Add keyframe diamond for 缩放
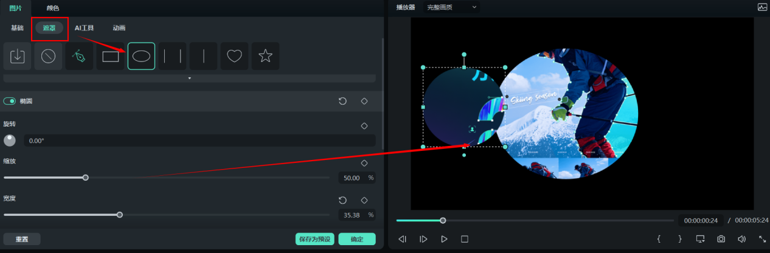 tap(364, 163)
